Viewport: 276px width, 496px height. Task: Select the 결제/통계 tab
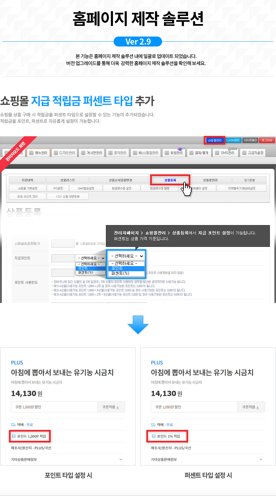point(199,153)
